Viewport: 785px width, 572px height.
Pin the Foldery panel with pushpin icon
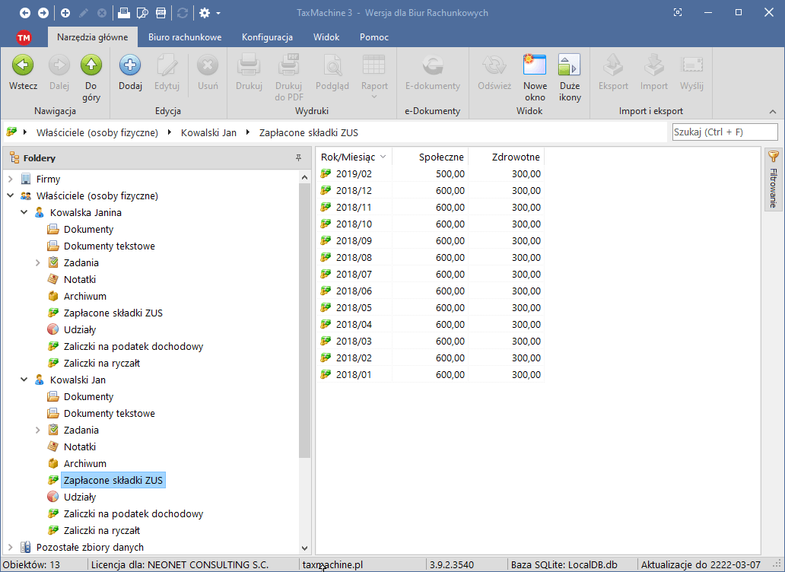tap(298, 158)
